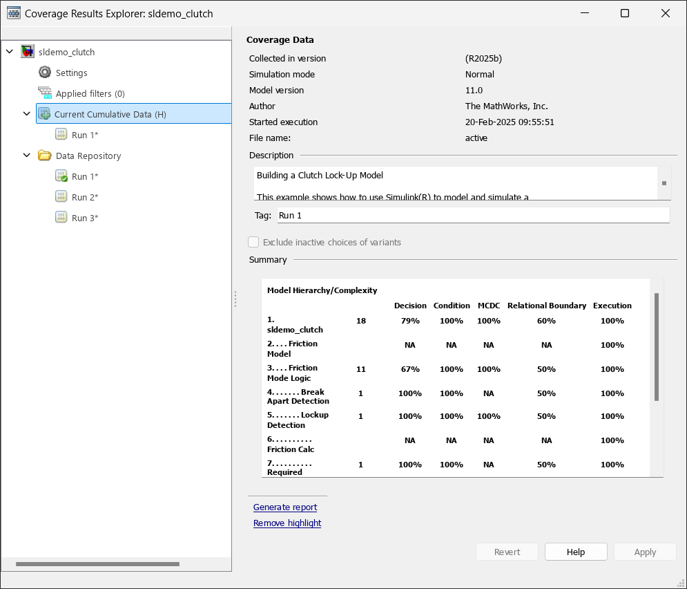This screenshot has height=589, width=687.
Task: Collapse the sldemo_clutch tree node
Action: pyautogui.click(x=10, y=52)
